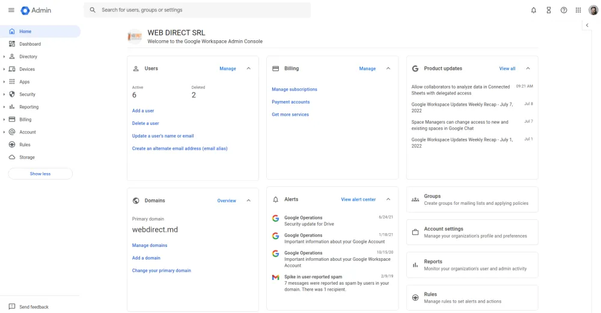Select Storage in the left navigation
601x313 pixels.
(26, 157)
